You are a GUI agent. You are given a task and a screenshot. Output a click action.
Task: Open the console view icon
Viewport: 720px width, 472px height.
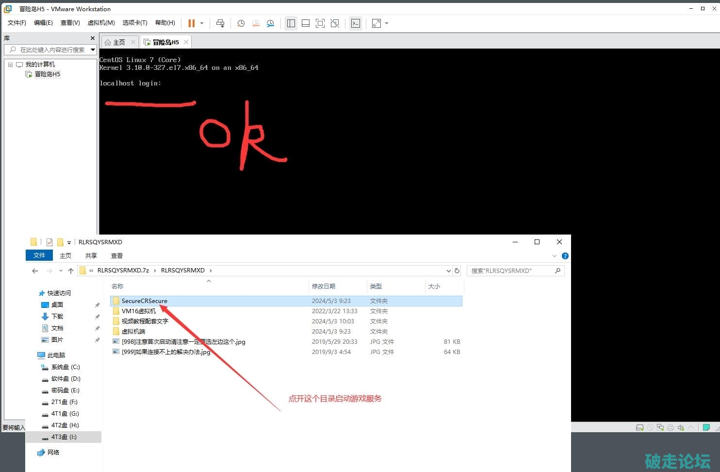tap(356, 23)
